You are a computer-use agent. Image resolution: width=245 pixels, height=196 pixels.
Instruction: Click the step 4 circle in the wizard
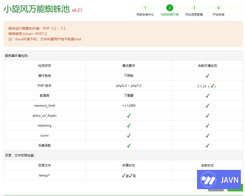[x=219, y=8]
